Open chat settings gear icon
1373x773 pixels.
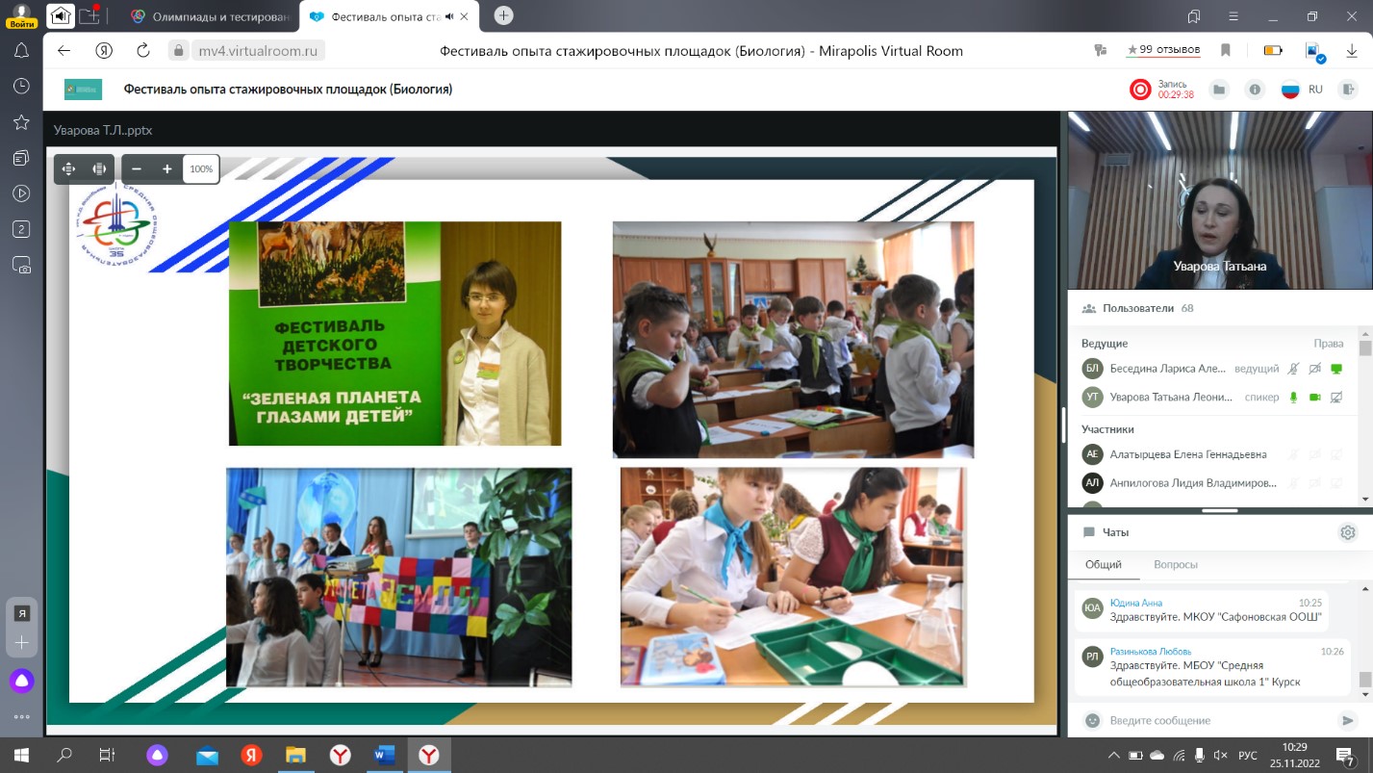(1348, 532)
